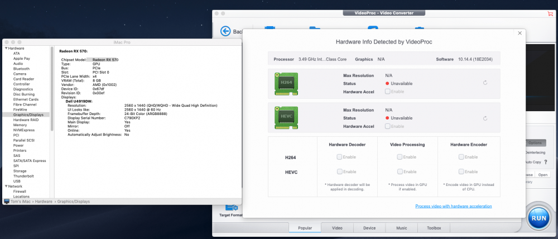Image resolution: width=558 pixels, height=239 pixels.
Task: Select Firewall under Network
Action: 20,192
